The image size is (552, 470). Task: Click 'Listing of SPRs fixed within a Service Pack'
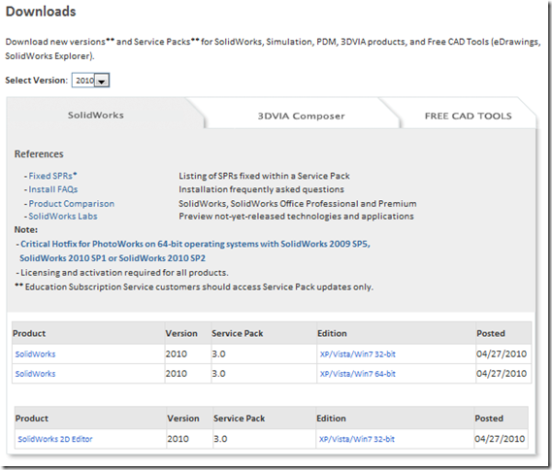pos(264,176)
